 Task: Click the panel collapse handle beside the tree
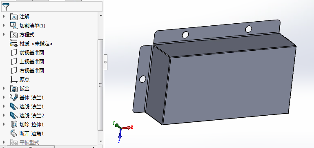105,62
